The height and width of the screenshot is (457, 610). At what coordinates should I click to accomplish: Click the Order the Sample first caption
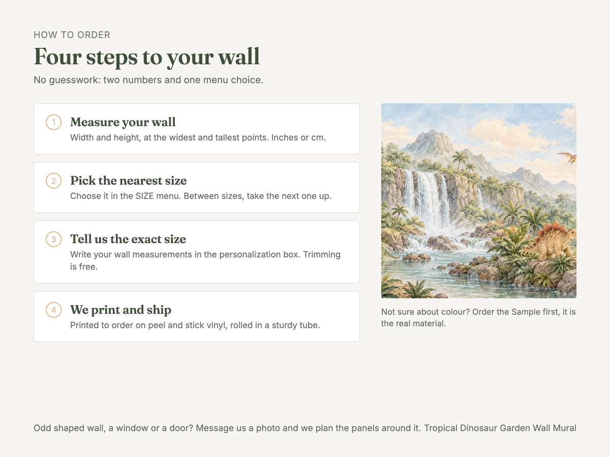tap(478, 317)
